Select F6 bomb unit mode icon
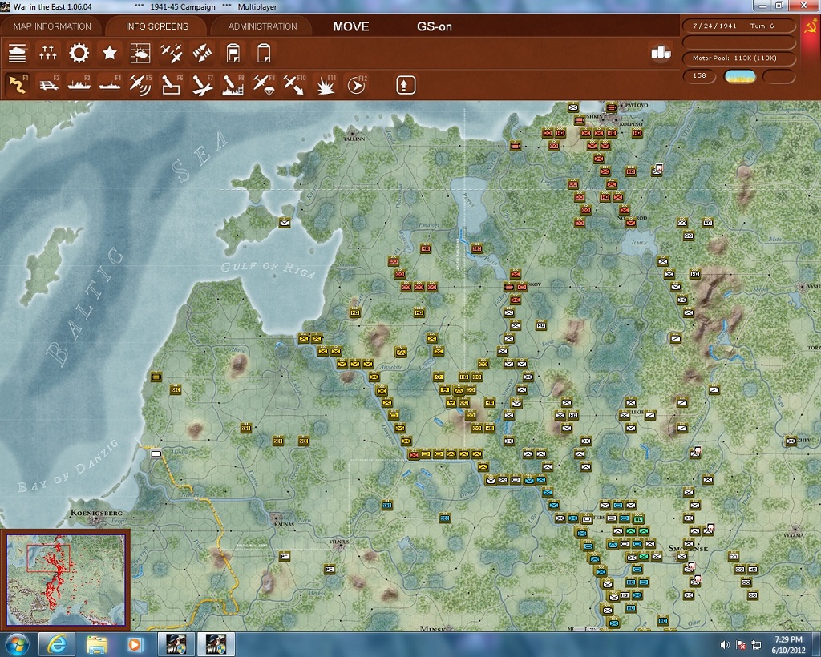 point(172,85)
